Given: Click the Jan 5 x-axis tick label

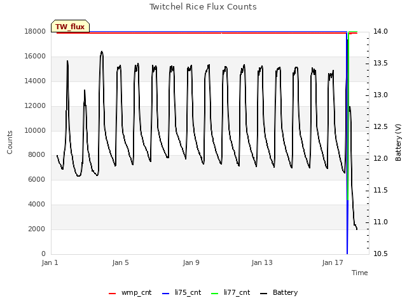Looking at the screenshot, I should 120,262.
